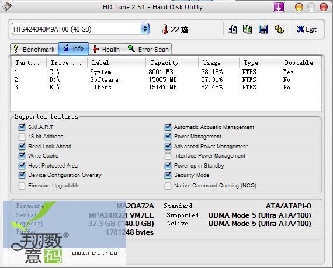Click the HD Tune app icon in title bar
The image size is (333, 268).
click(x=7, y=6)
